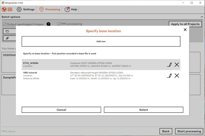Click Start processing button
The height and width of the screenshot is (136, 205).
click(x=189, y=131)
